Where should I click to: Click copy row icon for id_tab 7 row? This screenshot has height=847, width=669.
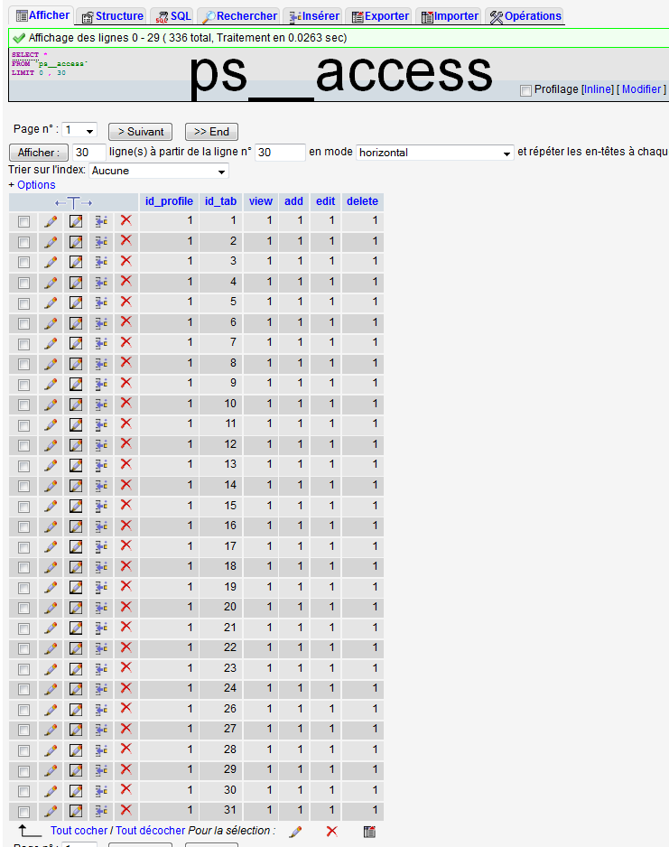tap(101, 343)
